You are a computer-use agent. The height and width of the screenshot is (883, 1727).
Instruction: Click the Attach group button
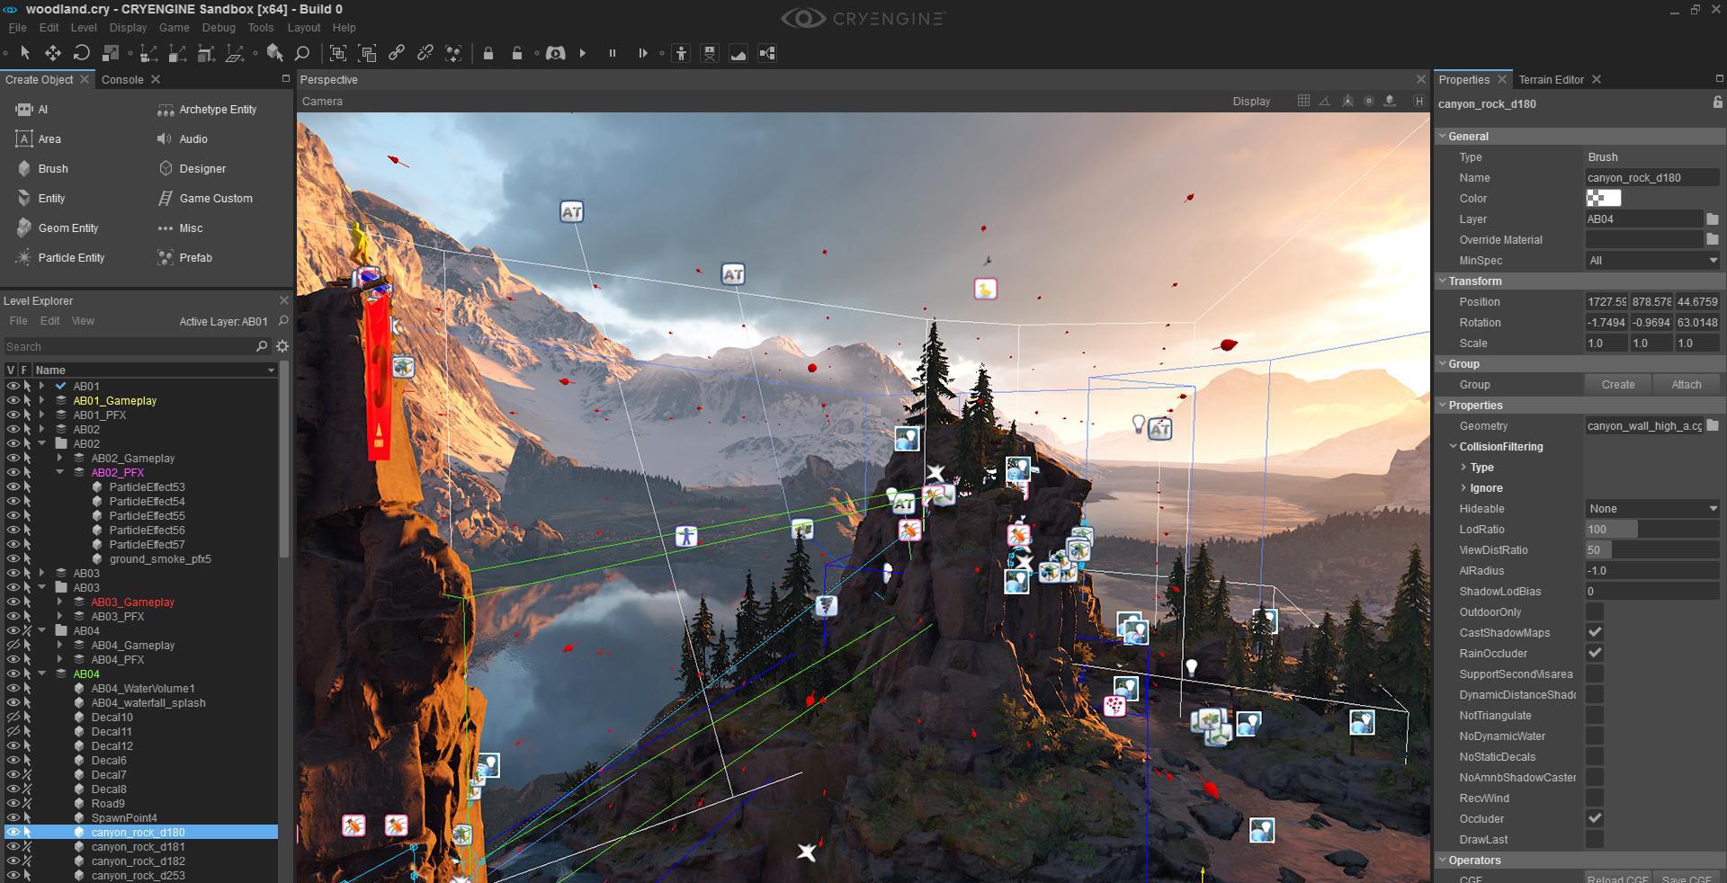point(1687,385)
